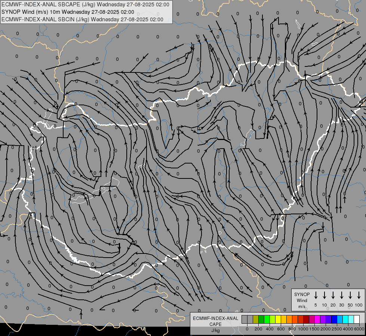Screen dimensions: 366x336
Task: Select the wind arrow above the 30 label
Action: [x=341, y=295]
